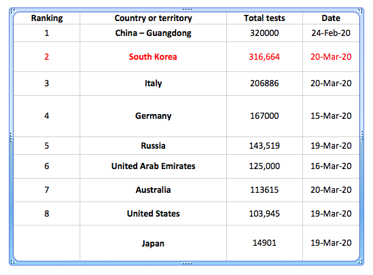Select Italy's 20-Mar-20 date cell

331,84
